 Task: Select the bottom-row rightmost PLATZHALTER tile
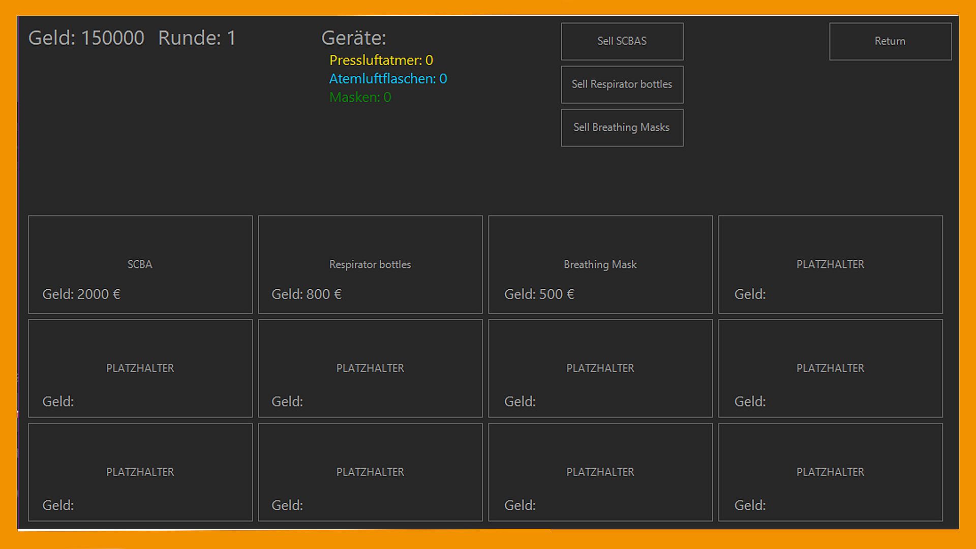pyautogui.click(x=830, y=472)
